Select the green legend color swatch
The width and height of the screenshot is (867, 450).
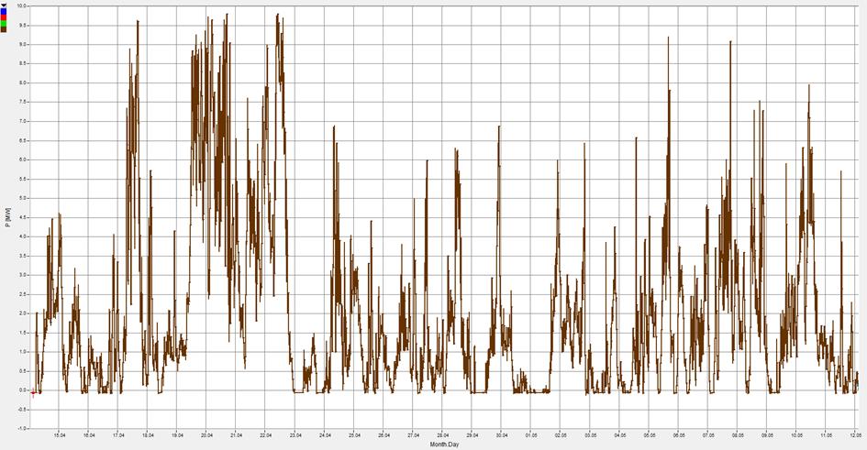pyautogui.click(x=4, y=23)
